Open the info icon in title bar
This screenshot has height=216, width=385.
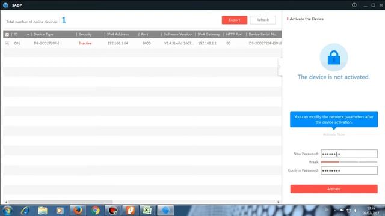(354, 5)
